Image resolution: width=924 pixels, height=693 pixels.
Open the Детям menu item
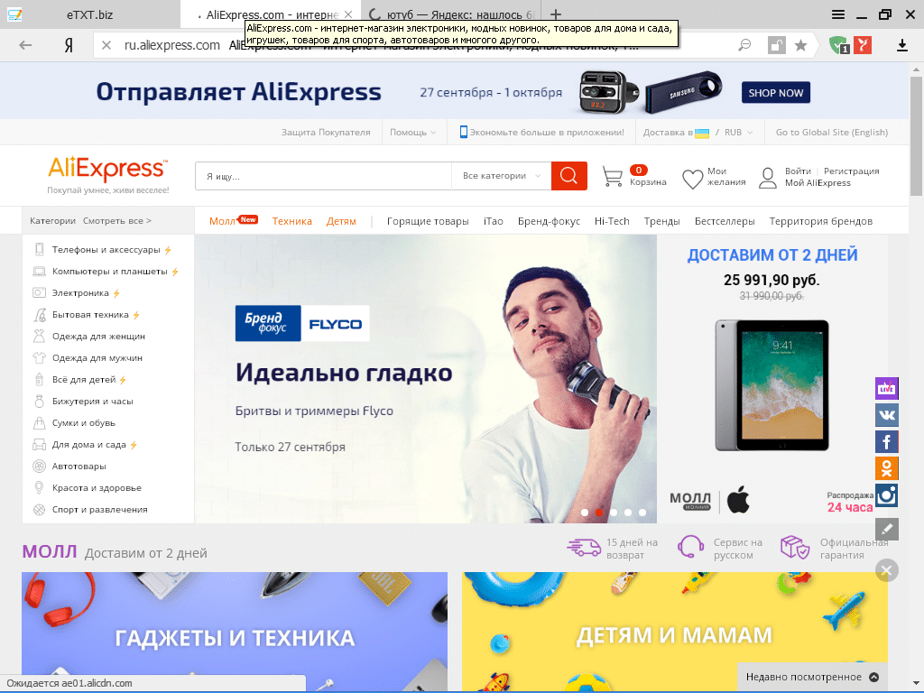tap(341, 221)
